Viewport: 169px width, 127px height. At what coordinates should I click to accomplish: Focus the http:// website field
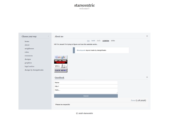coord(86,86)
